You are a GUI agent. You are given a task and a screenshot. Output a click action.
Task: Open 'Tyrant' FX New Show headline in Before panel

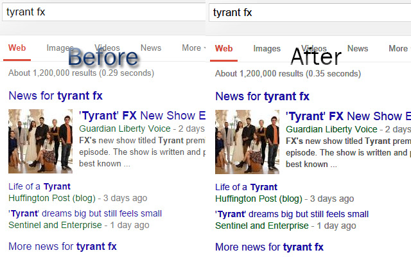coord(141,116)
